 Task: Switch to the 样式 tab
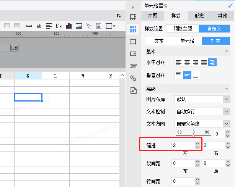tap(176, 16)
